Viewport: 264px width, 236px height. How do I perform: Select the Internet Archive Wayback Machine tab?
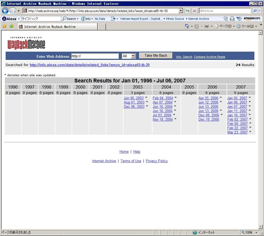tap(57, 27)
